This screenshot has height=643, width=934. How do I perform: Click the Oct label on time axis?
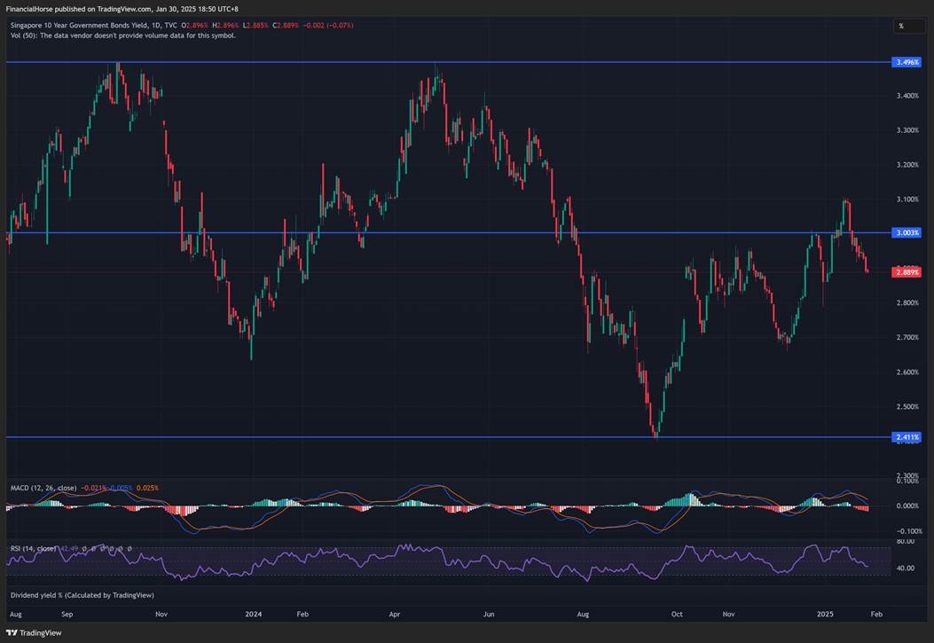(677, 615)
